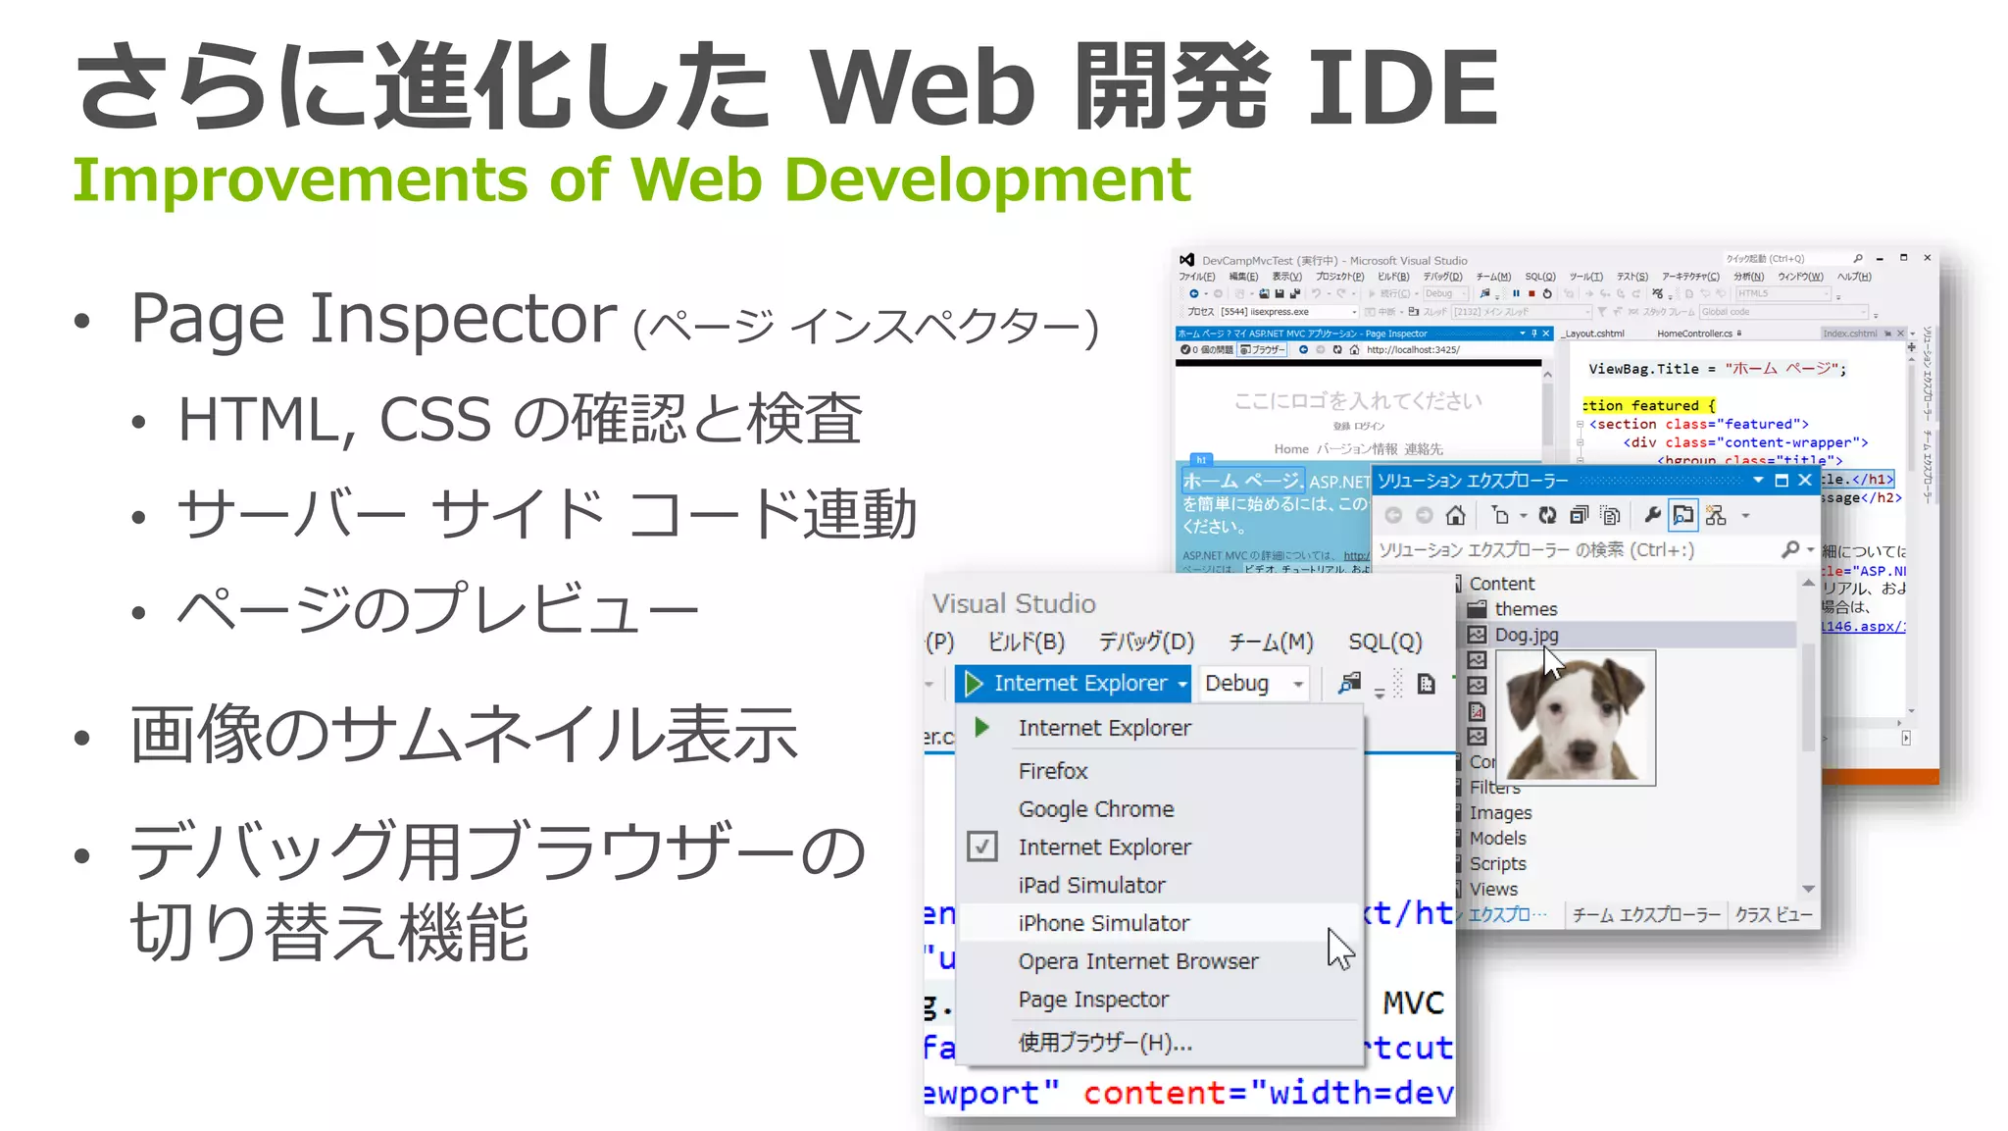Select Dog.jpg file in Solution Explorer
The image size is (2008, 1131).
(x=1526, y=635)
